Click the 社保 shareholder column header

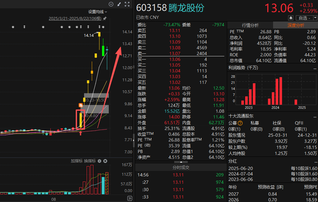tap(277, 123)
